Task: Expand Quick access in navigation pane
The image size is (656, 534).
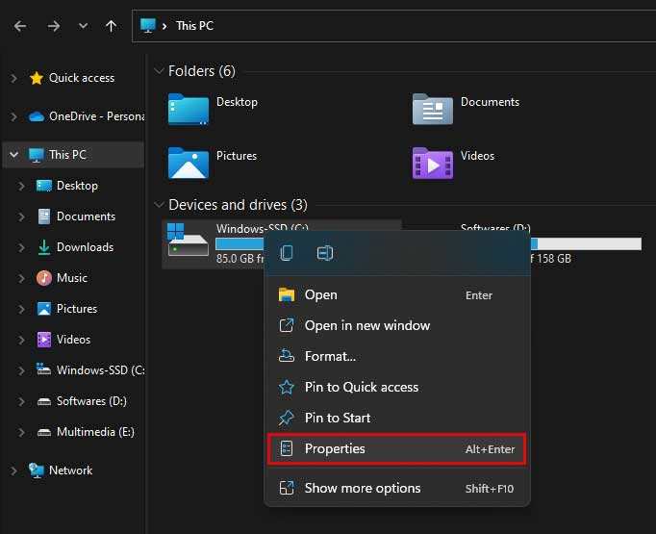Action: 13,78
